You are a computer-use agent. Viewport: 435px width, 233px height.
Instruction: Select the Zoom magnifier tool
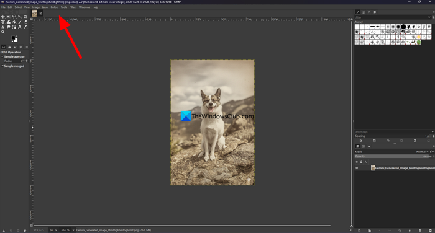tap(2, 32)
